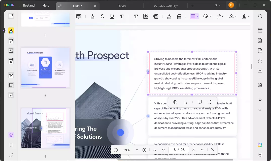
Task: Open the comments panel icon at bottom right
Action: pos(260,155)
